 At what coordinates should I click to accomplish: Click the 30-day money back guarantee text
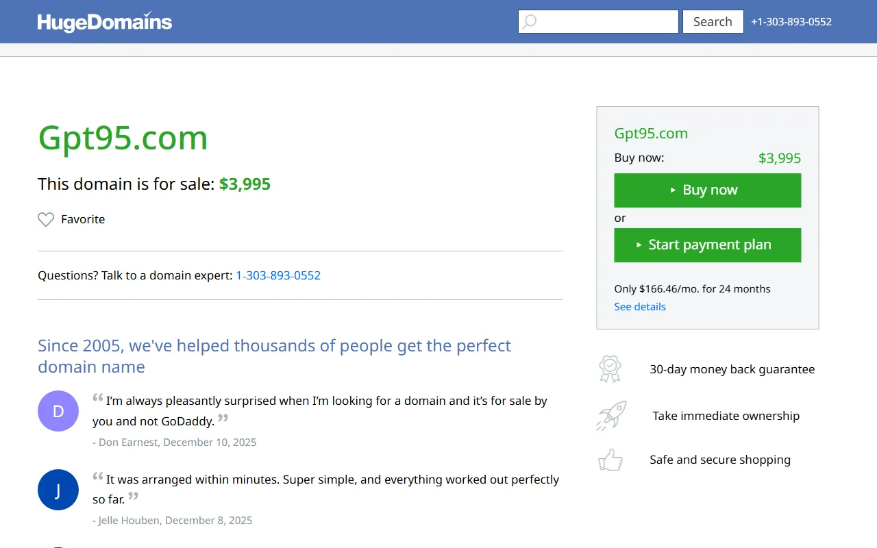[x=732, y=370]
